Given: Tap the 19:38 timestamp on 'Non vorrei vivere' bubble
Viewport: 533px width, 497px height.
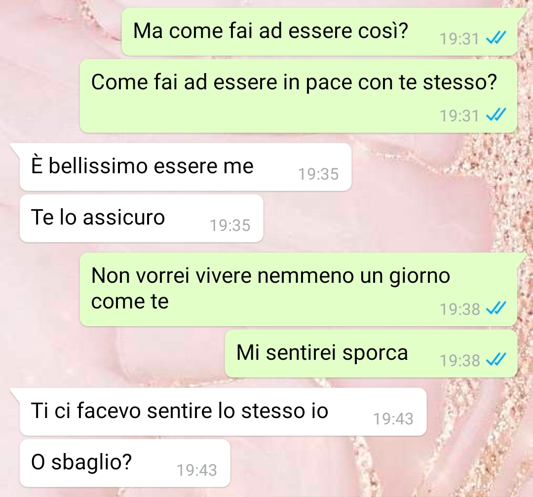Looking at the screenshot, I should coord(459,309).
